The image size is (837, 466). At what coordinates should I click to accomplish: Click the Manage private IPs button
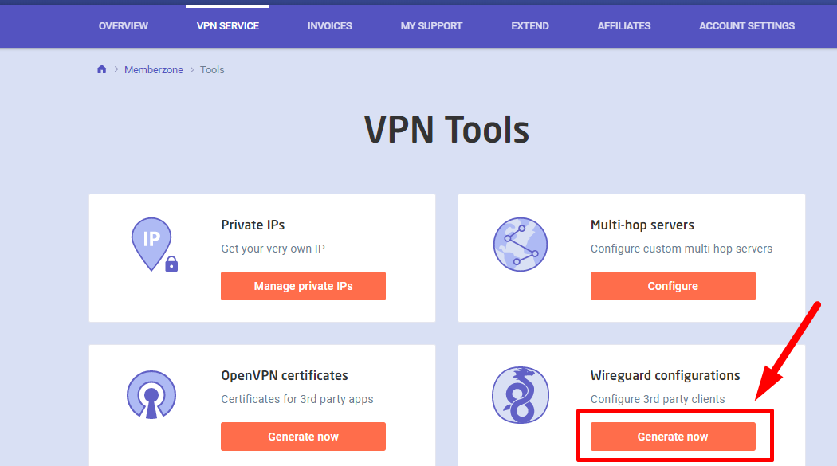tap(303, 286)
